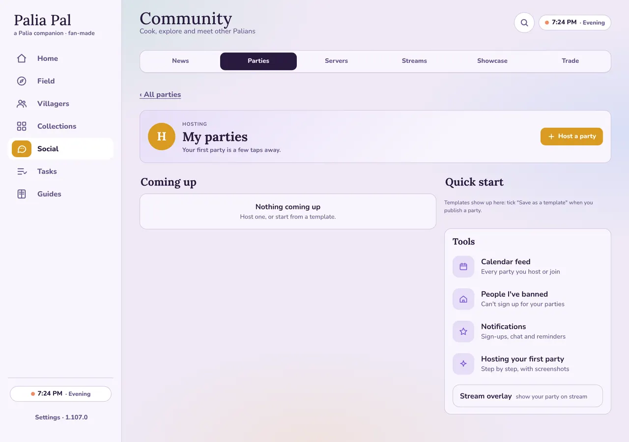Click the People I've banned label
The image size is (629, 442).
coord(515,294)
